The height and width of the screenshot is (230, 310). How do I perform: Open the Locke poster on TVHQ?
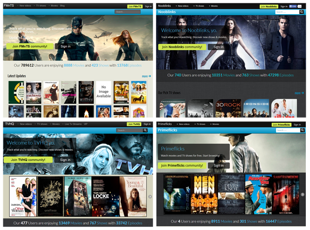pos(105,197)
